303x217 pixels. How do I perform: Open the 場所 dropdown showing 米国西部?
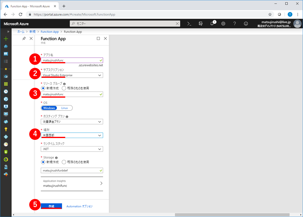(72, 135)
